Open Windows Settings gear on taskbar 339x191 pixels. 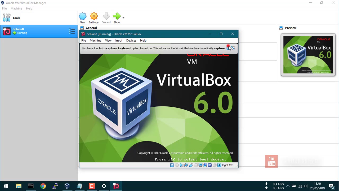104,186
